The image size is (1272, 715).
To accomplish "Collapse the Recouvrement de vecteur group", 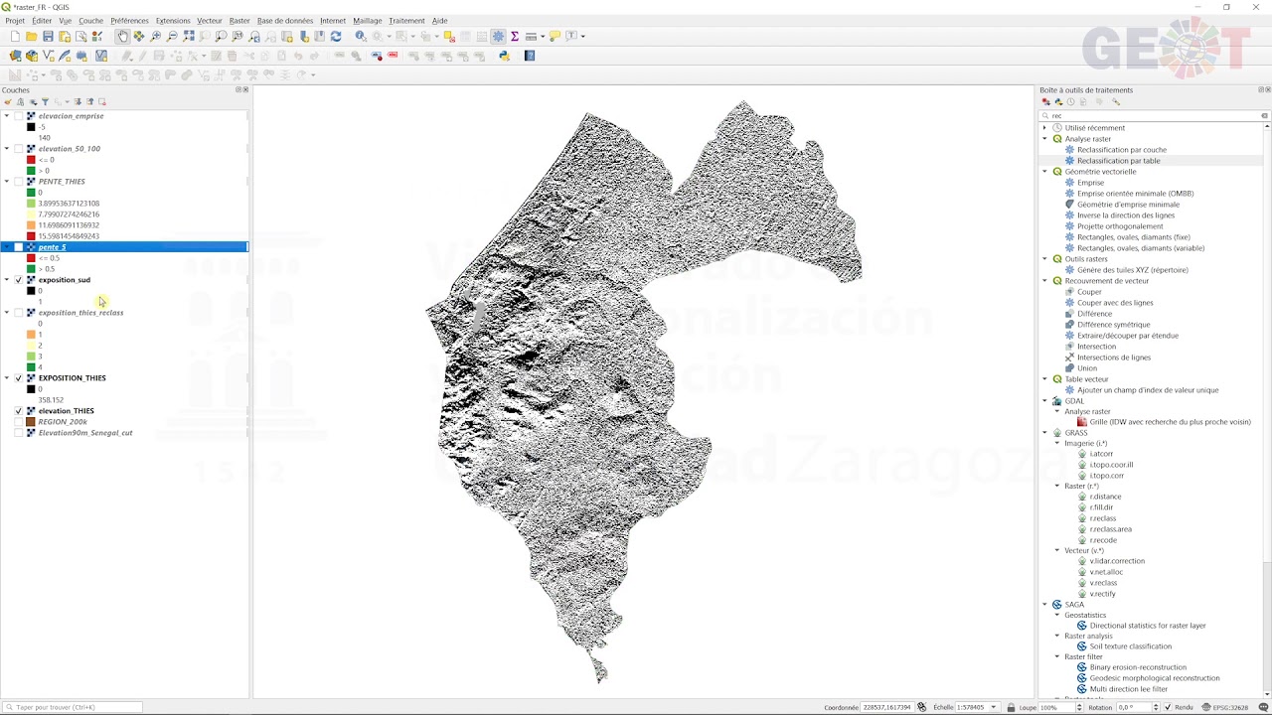I will 1044,281.
